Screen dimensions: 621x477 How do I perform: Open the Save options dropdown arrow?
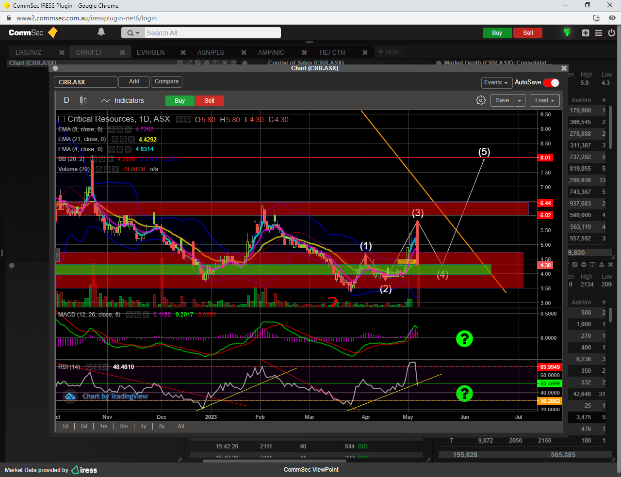520,100
